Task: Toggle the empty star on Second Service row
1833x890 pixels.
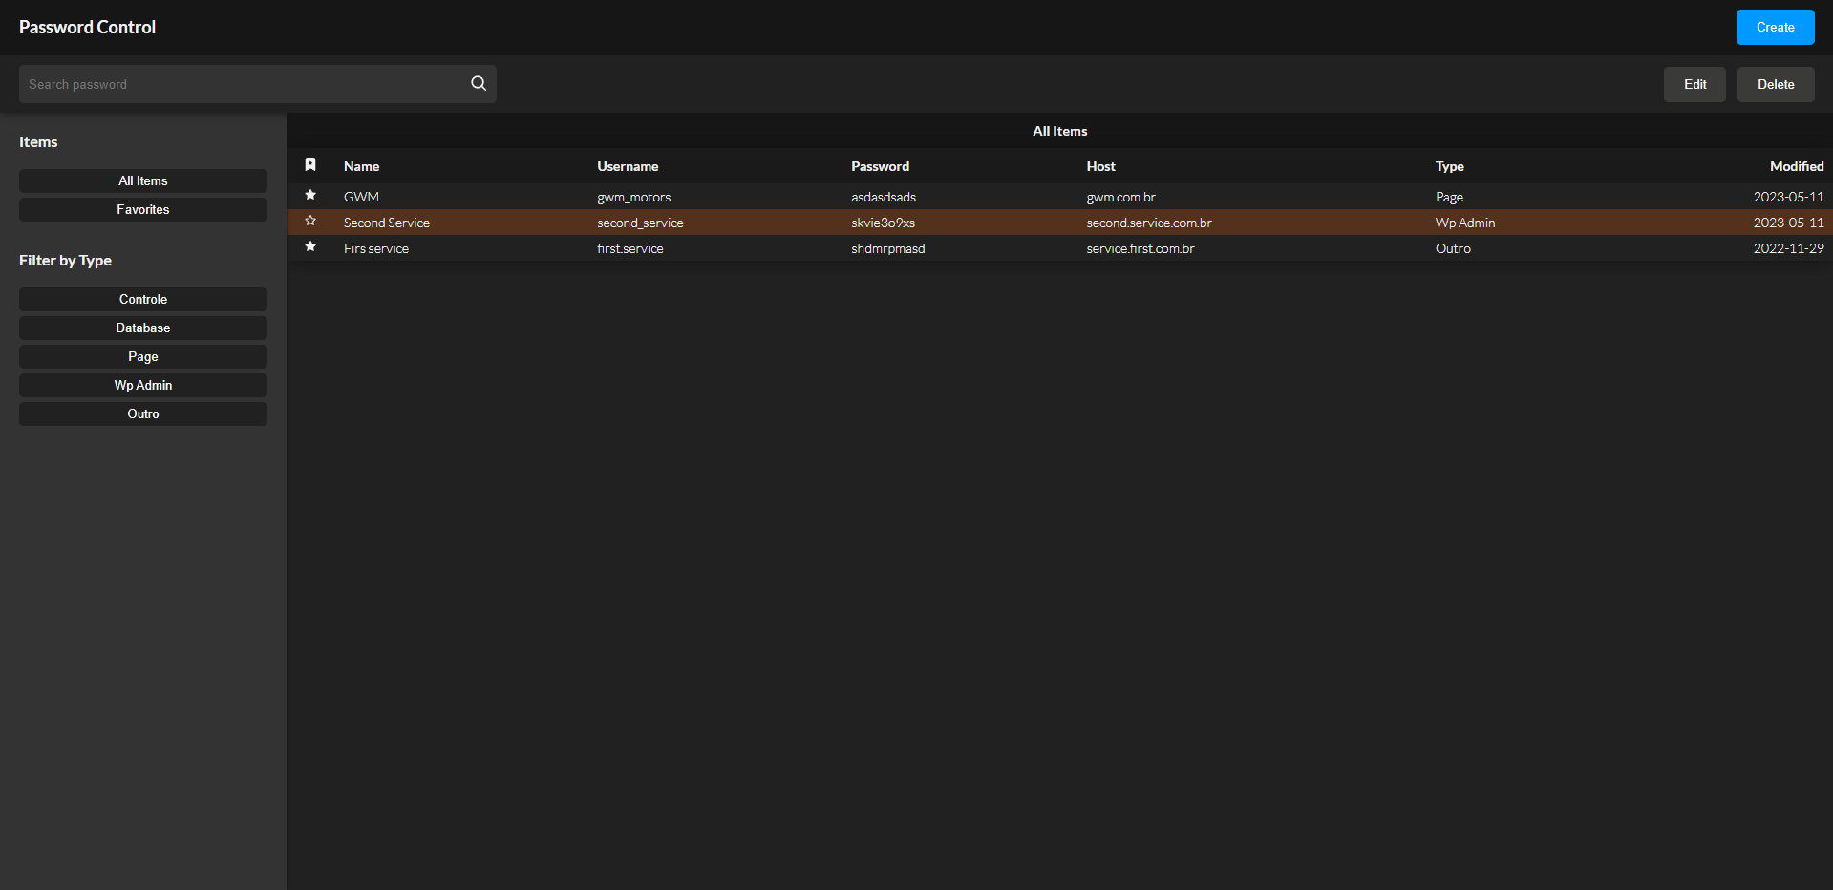Action: point(309,221)
